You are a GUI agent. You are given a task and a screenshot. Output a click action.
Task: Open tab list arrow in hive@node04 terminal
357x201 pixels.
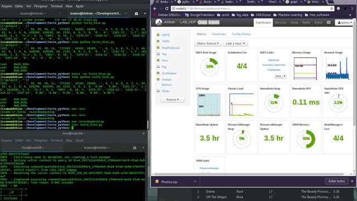[x=143, y=148]
